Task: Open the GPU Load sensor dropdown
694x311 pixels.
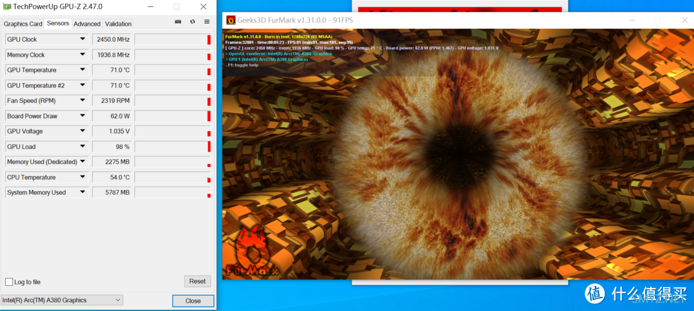Action: pos(82,147)
